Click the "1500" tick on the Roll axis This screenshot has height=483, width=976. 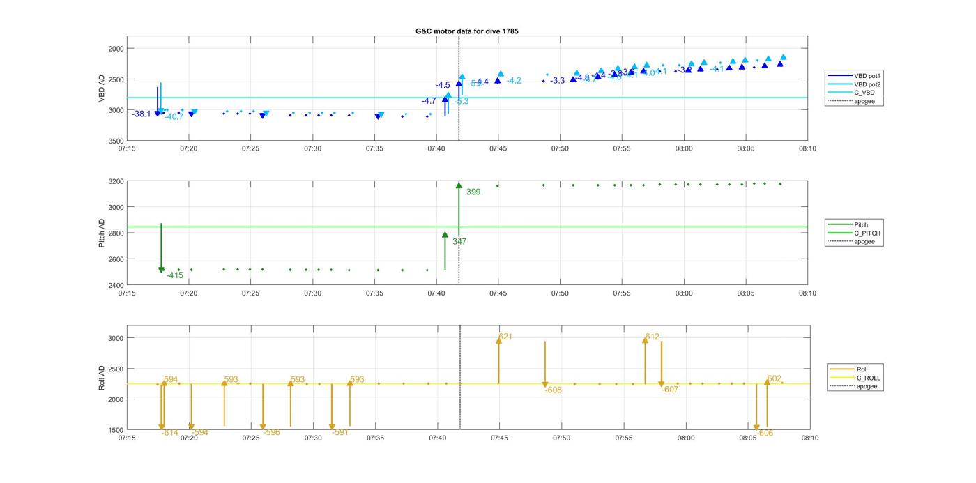[x=116, y=430]
